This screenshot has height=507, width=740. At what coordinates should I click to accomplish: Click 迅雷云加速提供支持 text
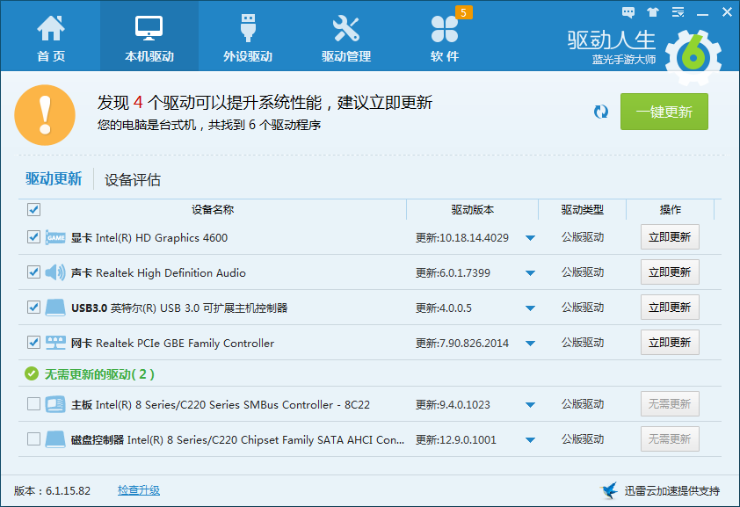[x=672, y=491]
